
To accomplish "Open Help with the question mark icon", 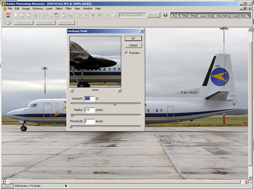I will click(165, 15).
